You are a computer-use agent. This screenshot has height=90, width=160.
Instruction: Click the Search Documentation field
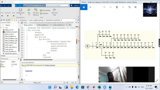(58, 5)
